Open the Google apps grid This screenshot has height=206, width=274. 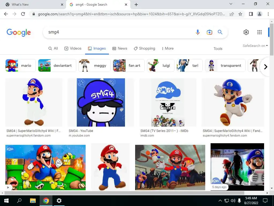(x=260, y=32)
